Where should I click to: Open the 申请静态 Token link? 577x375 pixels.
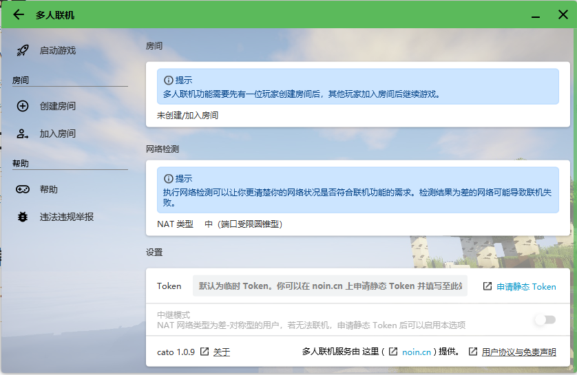pyautogui.click(x=526, y=286)
